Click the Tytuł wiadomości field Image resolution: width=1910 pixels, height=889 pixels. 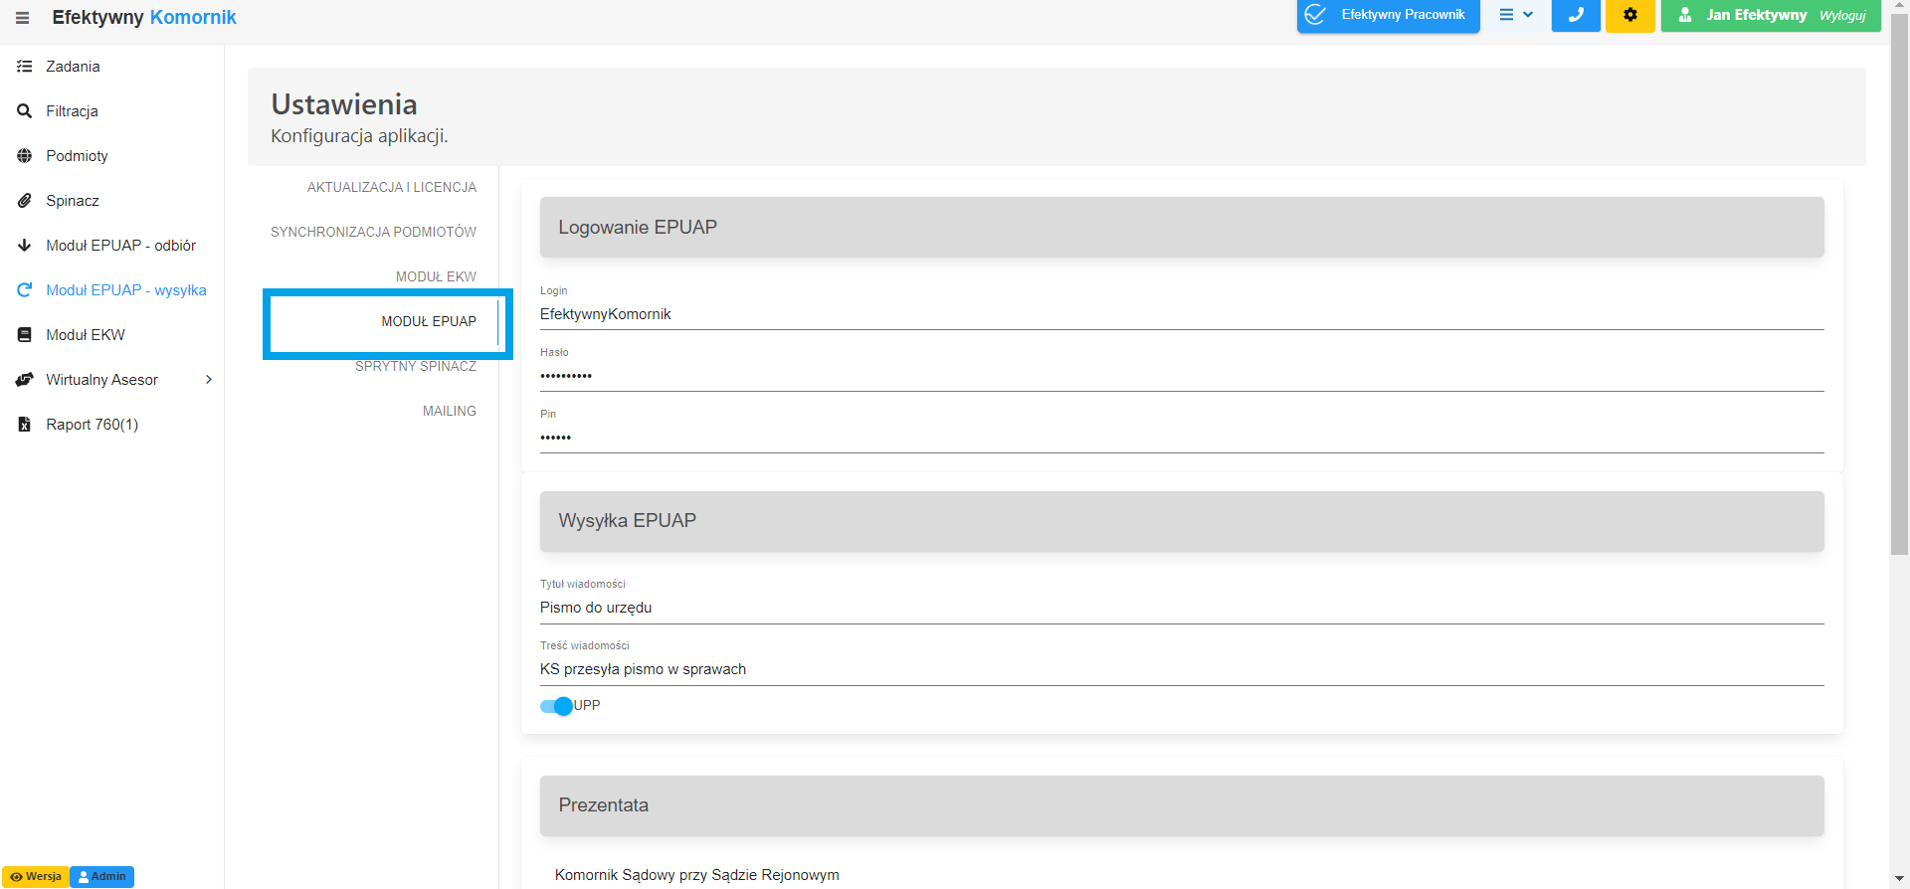click(1182, 608)
